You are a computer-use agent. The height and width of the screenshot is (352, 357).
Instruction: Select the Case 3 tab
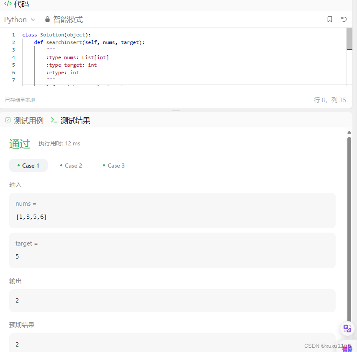click(114, 166)
